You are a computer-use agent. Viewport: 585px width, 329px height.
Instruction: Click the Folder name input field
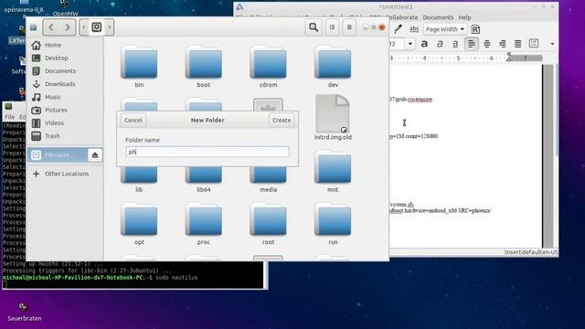point(207,152)
